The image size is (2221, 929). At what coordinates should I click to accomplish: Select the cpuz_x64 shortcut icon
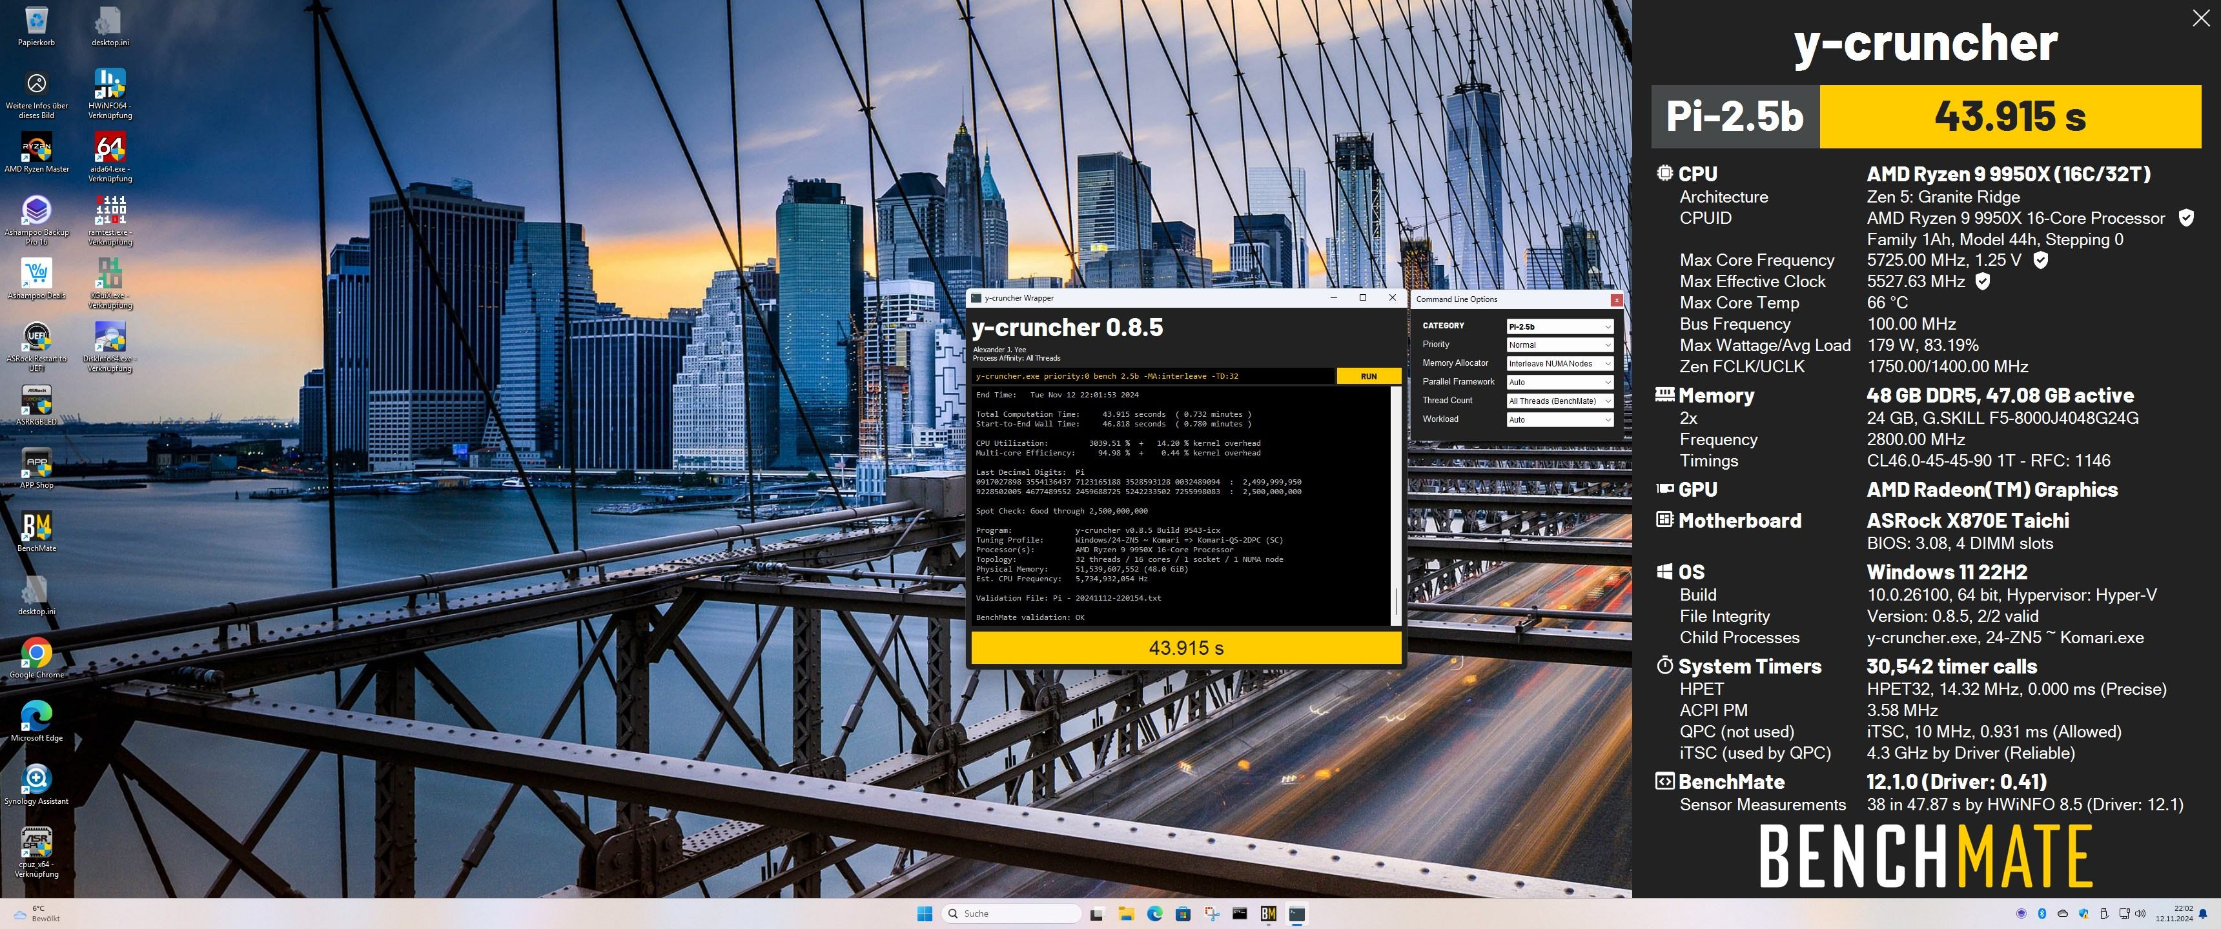point(36,852)
